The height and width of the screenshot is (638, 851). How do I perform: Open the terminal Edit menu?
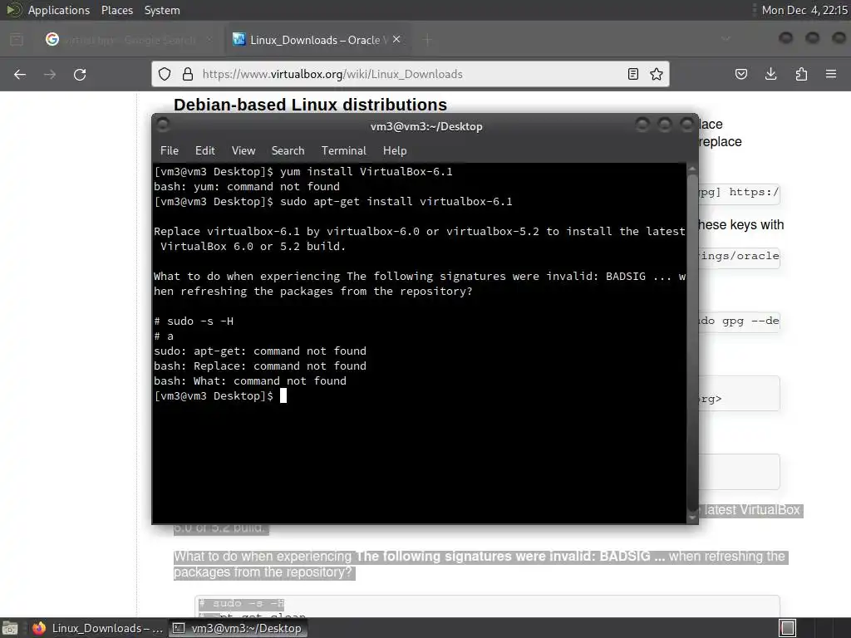click(x=204, y=151)
